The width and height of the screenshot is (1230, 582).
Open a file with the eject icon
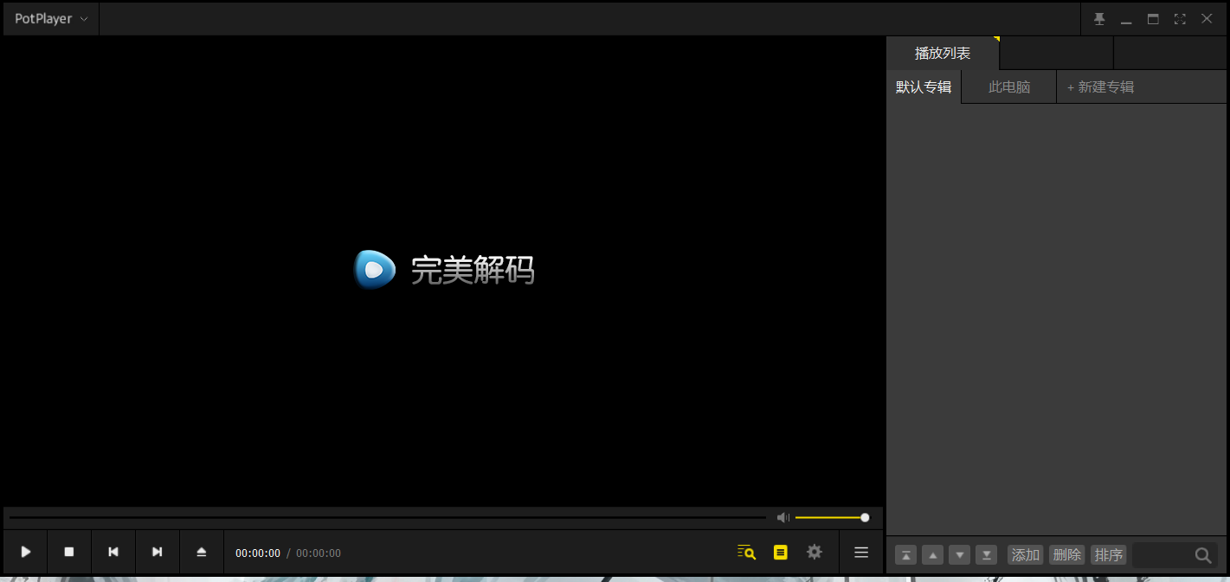click(x=201, y=552)
